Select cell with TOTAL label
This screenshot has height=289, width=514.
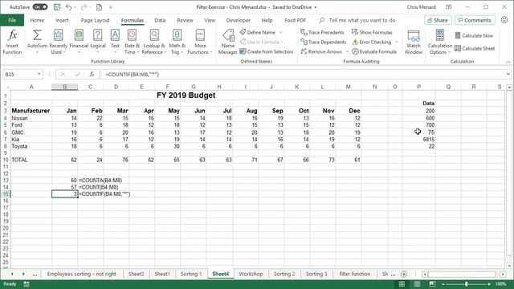coord(31,160)
